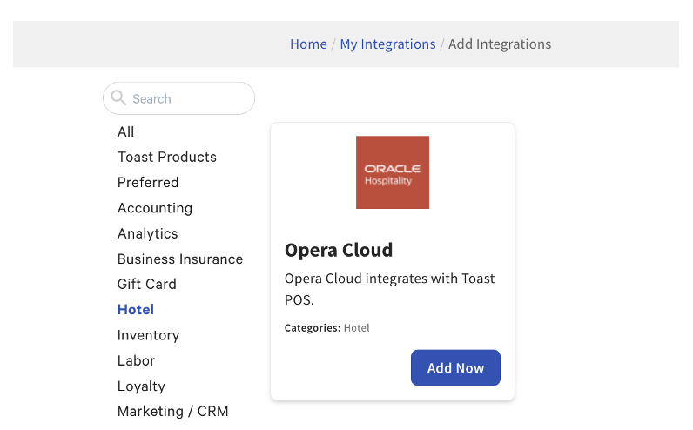Select Analytics in category list
Viewport: 693px width, 430px height.
[x=148, y=233]
